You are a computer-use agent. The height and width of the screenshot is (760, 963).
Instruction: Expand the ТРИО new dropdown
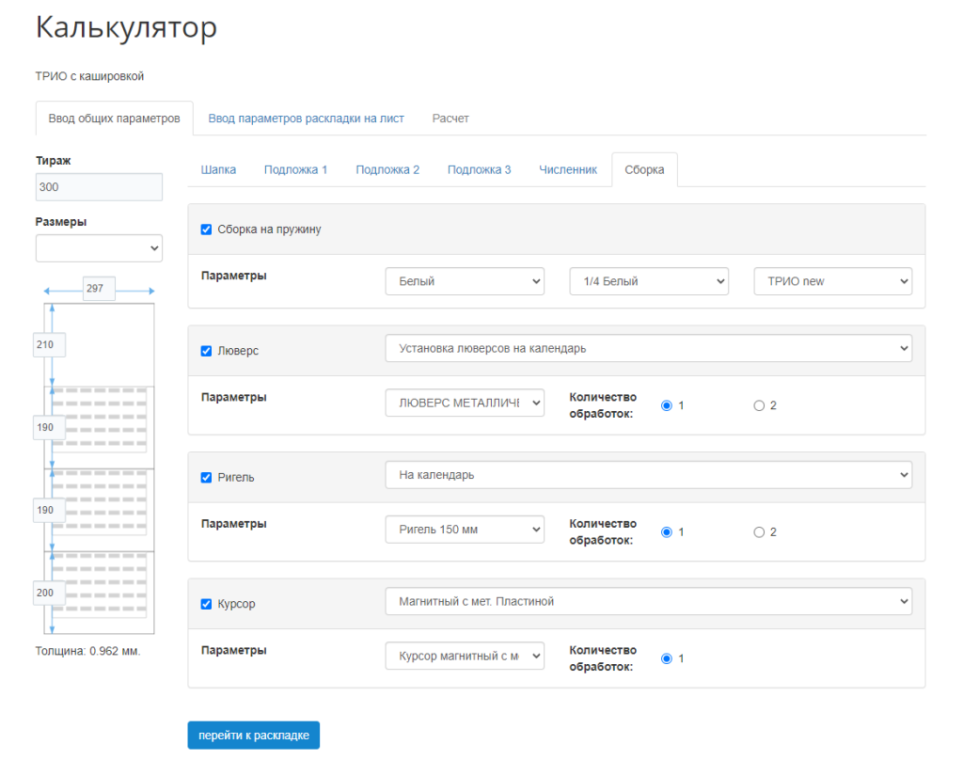[x=832, y=281]
